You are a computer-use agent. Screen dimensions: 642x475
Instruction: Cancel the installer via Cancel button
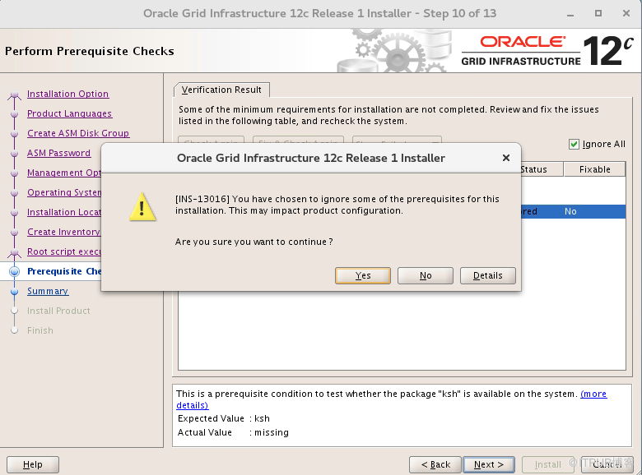pos(607,465)
